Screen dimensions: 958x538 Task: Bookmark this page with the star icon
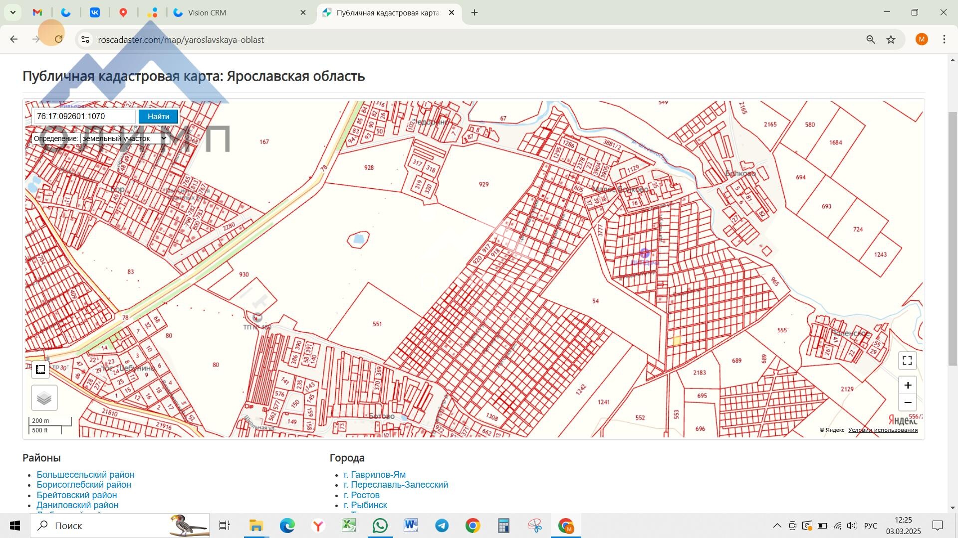(x=891, y=39)
